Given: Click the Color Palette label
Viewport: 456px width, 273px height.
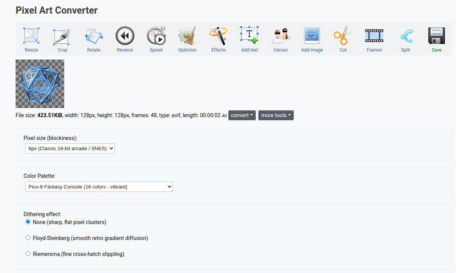Looking at the screenshot, I should (x=40, y=176).
